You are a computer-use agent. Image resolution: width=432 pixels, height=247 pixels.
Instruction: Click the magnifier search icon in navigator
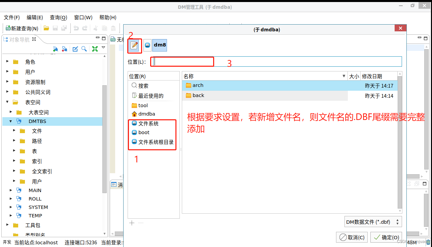(84, 49)
